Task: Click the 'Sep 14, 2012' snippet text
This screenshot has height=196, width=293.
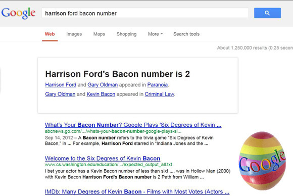Action: click(59, 138)
